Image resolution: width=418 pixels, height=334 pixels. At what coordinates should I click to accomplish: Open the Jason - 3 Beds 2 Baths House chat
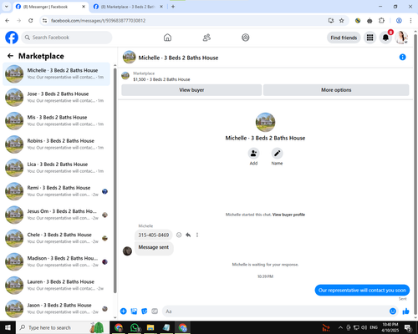[56, 309]
